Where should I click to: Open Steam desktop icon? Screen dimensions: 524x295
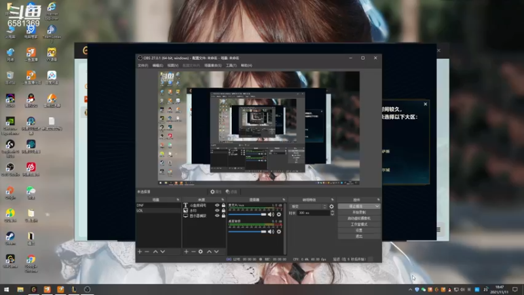[10, 238]
